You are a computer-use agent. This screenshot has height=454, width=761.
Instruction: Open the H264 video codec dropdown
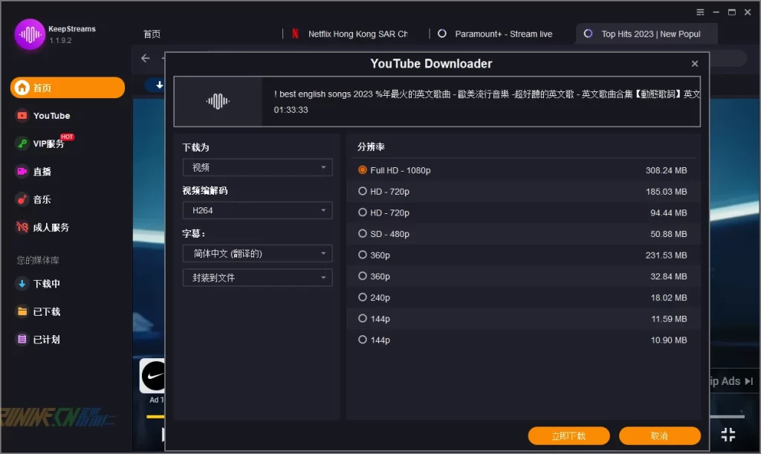coord(257,210)
